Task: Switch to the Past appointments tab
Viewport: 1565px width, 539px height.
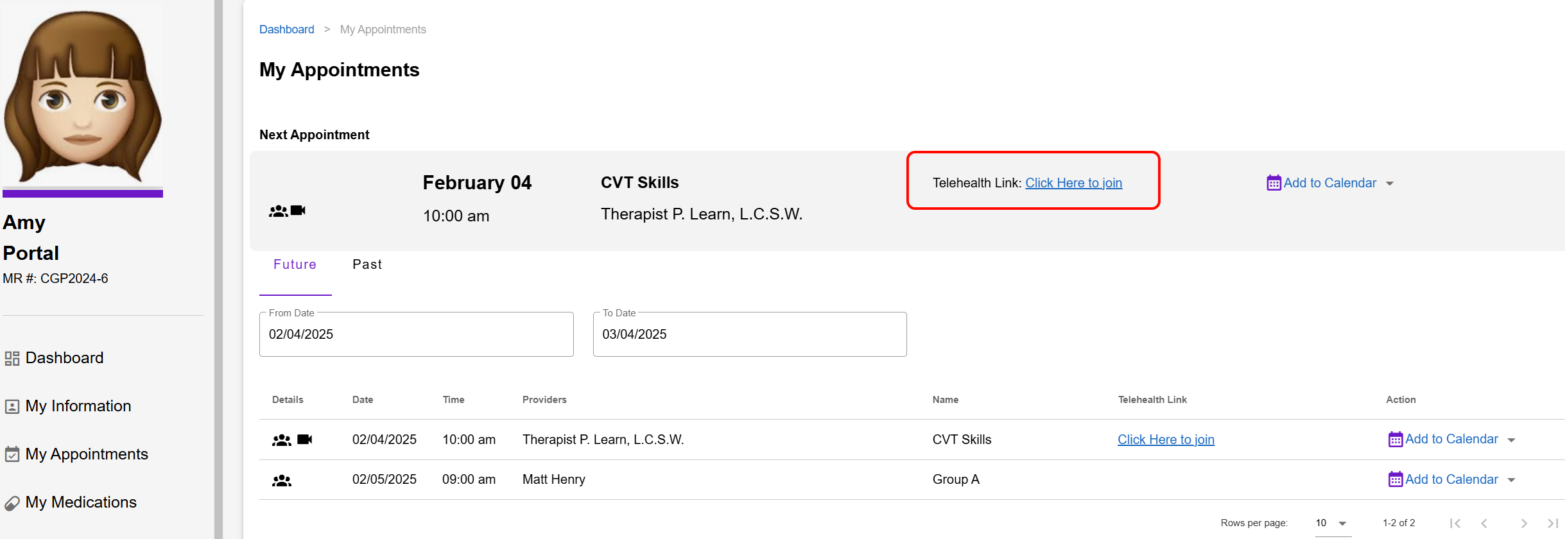Action: pyautogui.click(x=367, y=264)
